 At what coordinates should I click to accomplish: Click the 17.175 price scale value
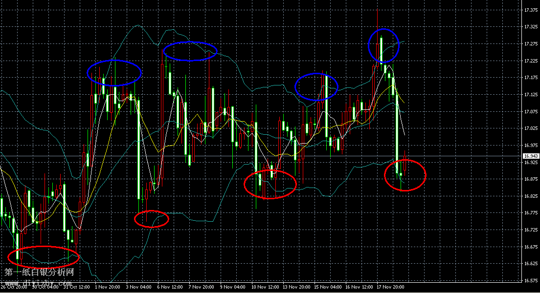click(x=531, y=77)
